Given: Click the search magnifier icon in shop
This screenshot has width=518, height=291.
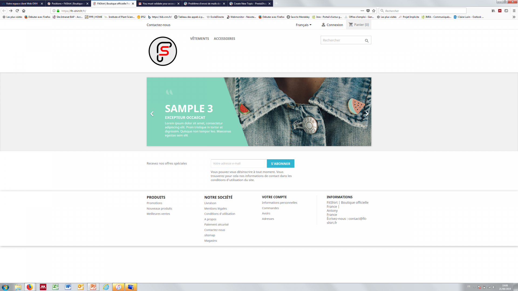Looking at the screenshot, I should click(x=366, y=41).
